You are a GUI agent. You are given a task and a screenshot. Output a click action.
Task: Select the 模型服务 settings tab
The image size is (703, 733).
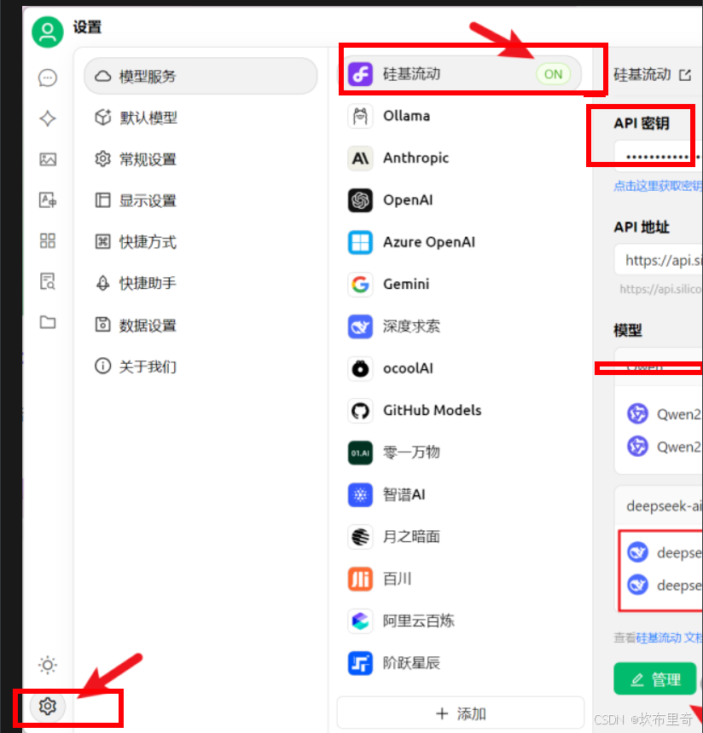pos(200,76)
